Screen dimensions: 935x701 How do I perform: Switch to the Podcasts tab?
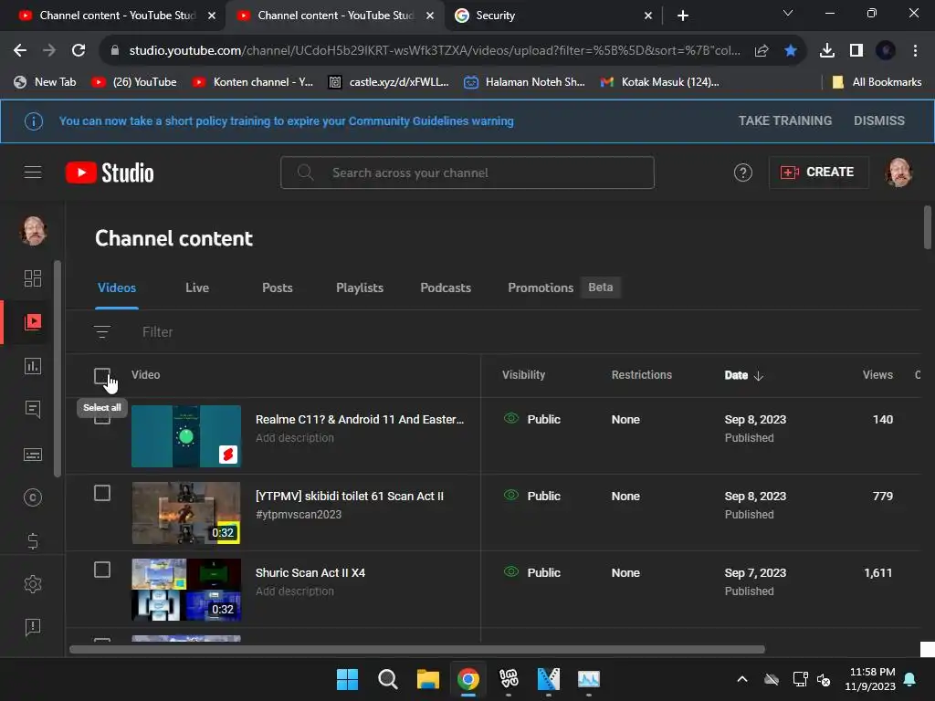click(x=446, y=288)
